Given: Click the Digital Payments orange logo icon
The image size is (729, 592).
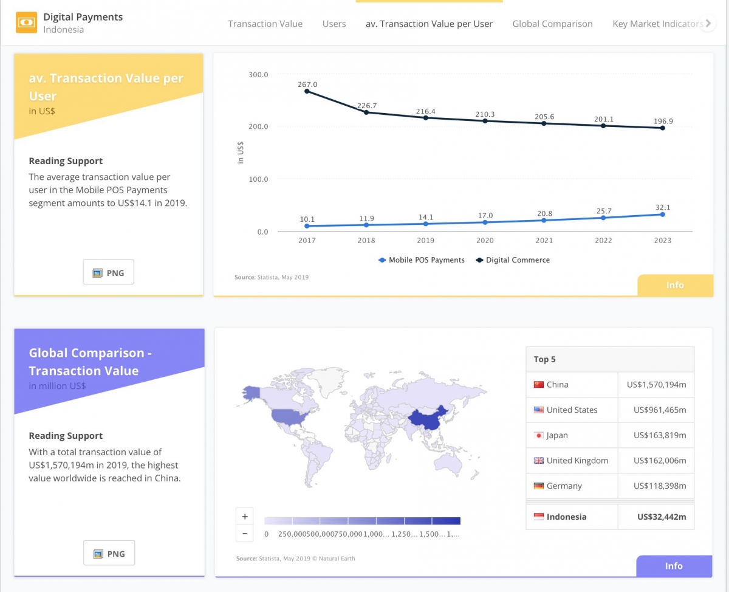Looking at the screenshot, I should click(26, 22).
